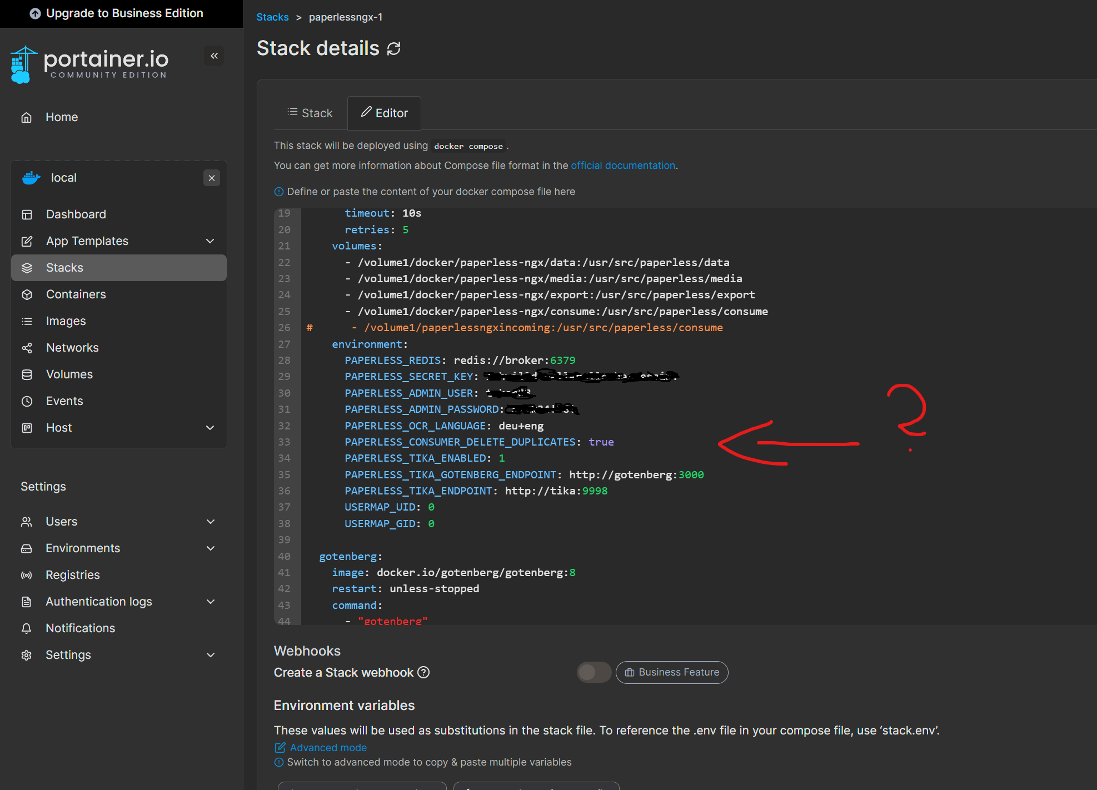Click the Authentication logs document icon

coord(26,602)
